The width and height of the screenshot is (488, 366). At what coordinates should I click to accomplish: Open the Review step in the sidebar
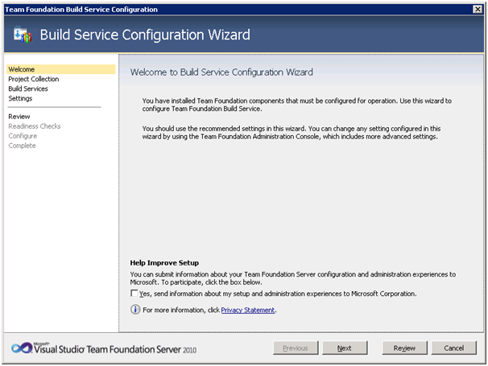pyautogui.click(x=19, y=117)
